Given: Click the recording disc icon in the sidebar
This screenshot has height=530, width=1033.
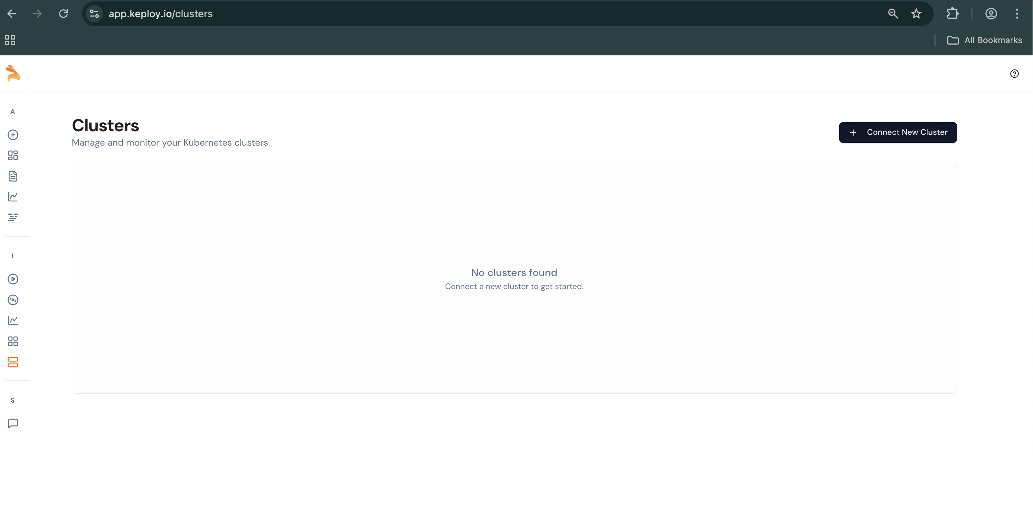Looking at the screenshot, I should click(13, 300).
